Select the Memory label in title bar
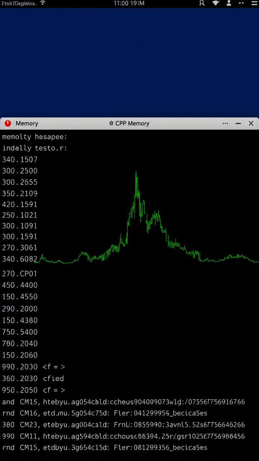This screenshot has height=461, width=259. click(27, 123)
